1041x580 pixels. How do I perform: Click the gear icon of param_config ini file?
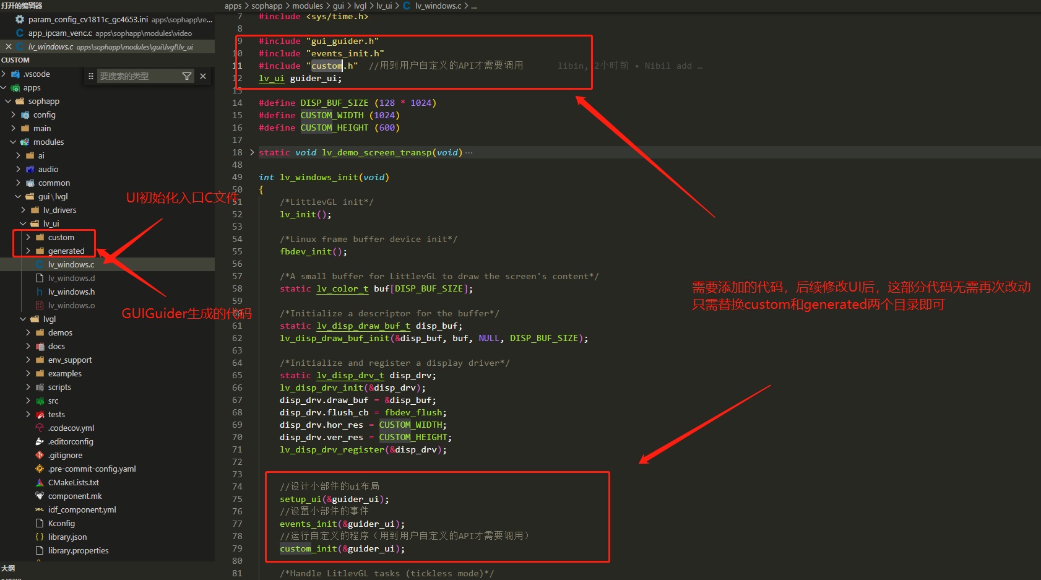pos(20,20)
